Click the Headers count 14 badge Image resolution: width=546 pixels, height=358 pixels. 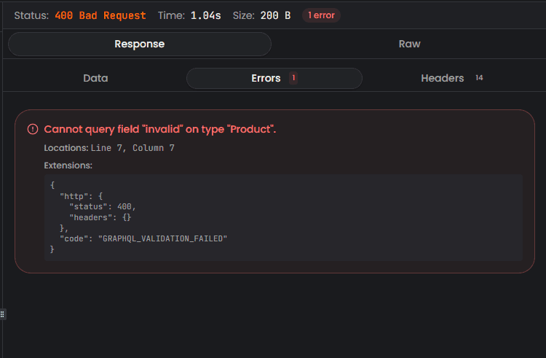click(x=479, y=78)
